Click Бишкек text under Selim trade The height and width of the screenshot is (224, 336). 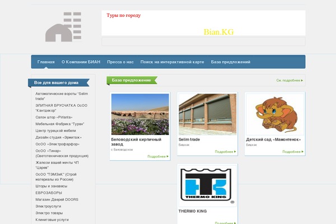click(x=184, y=145)
